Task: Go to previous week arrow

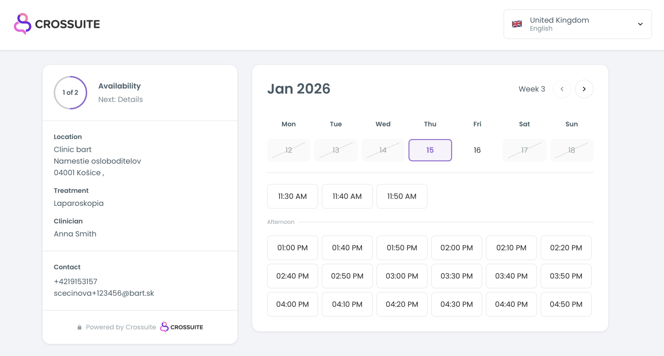Action: click(562, 89)
